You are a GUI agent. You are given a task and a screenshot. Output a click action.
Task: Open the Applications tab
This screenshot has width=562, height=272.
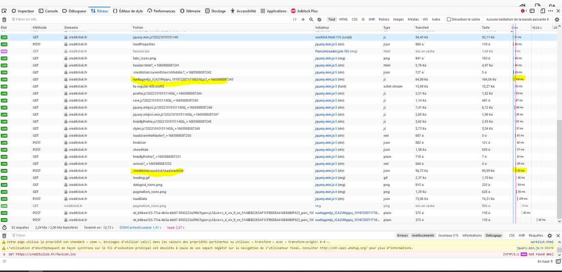point(274,11)
